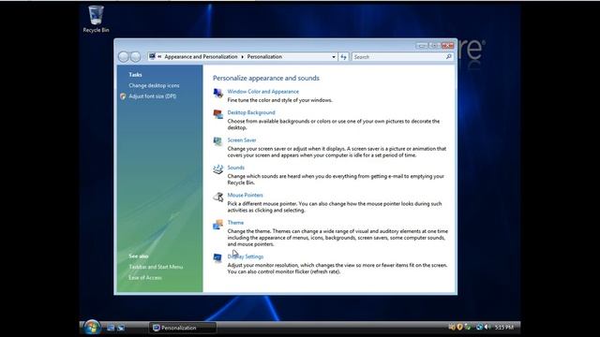Image resolution: width=600 pixels, height=337 pixels.
Task: Open address bar history dropdown arrow
Action: 334,56
